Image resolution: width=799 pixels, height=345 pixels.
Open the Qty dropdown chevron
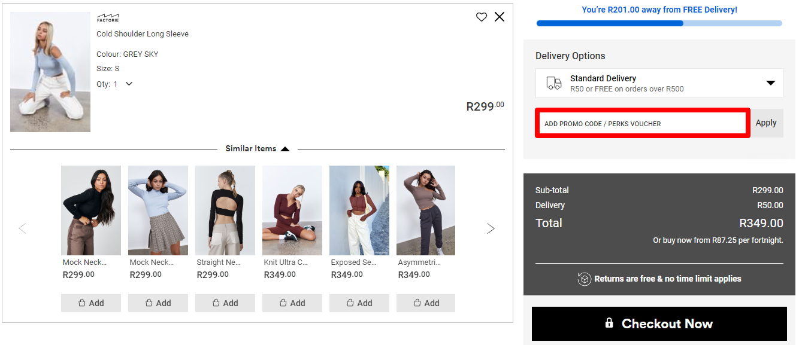coord(129,84)
